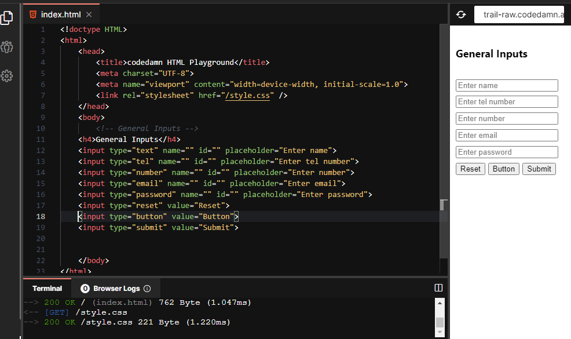The width and height of the screenshot is (571, 339).
Task: Click the HTML5 icon on index.html tab
Action: (x=34, y=14)
